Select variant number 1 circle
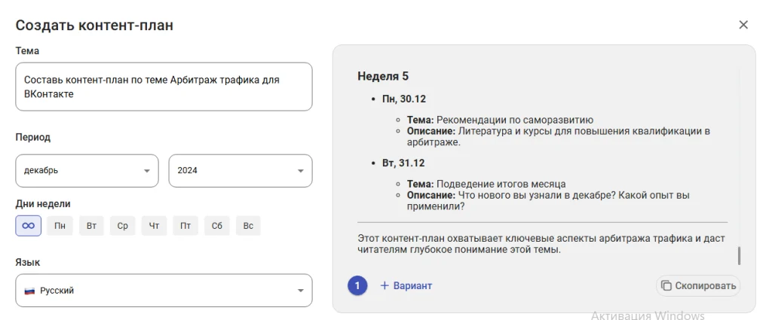The height and width of the screenshot is (320, 772). [x=357, y=285]
